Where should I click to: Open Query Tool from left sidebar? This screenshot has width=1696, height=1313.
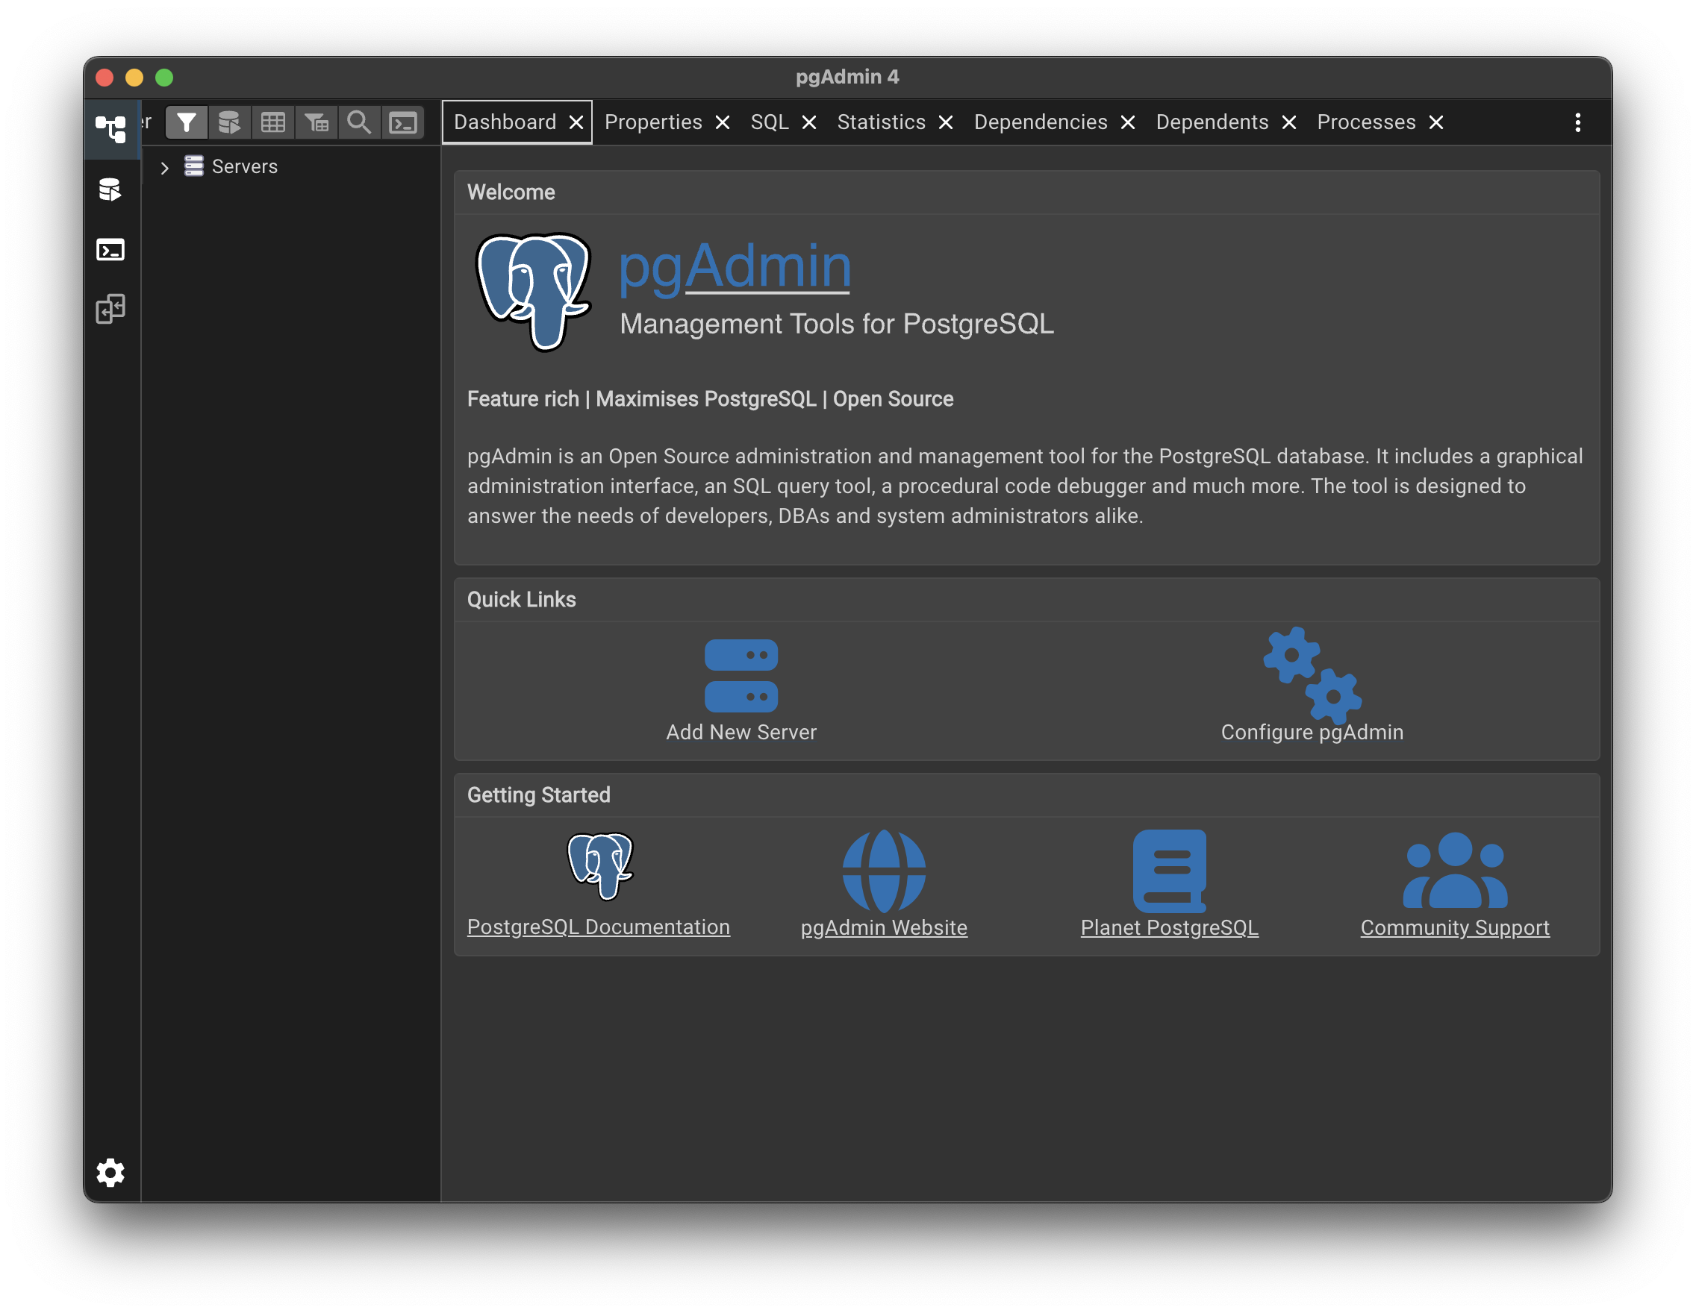coord(111,189)
